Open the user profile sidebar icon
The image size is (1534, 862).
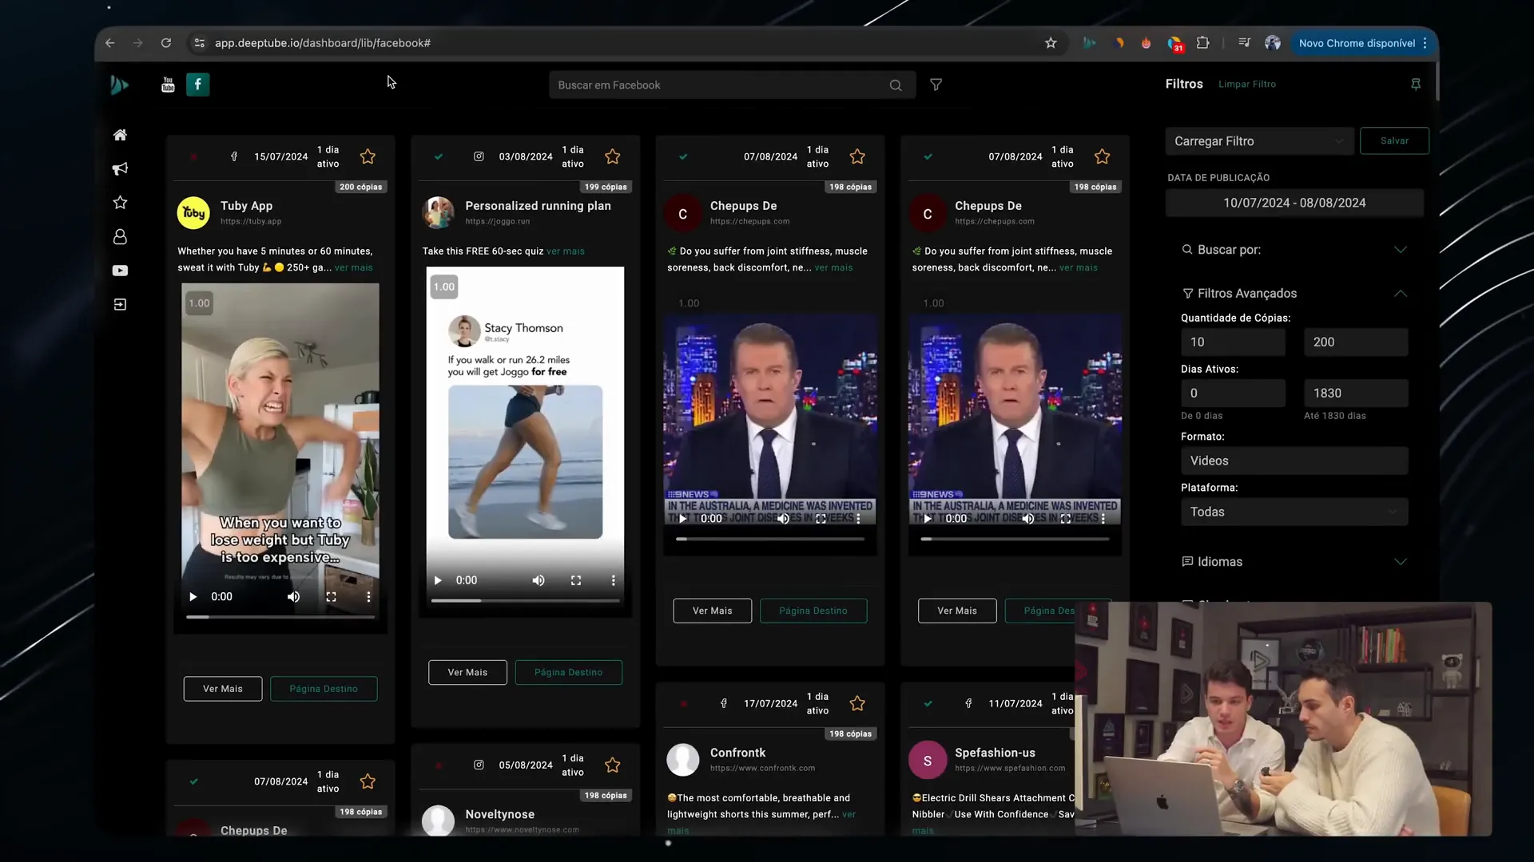click(x=120, y=237)
